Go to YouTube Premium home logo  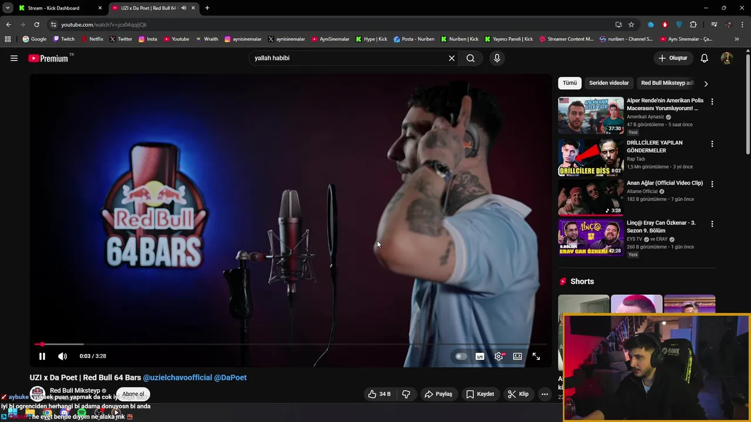coord(48,58)
